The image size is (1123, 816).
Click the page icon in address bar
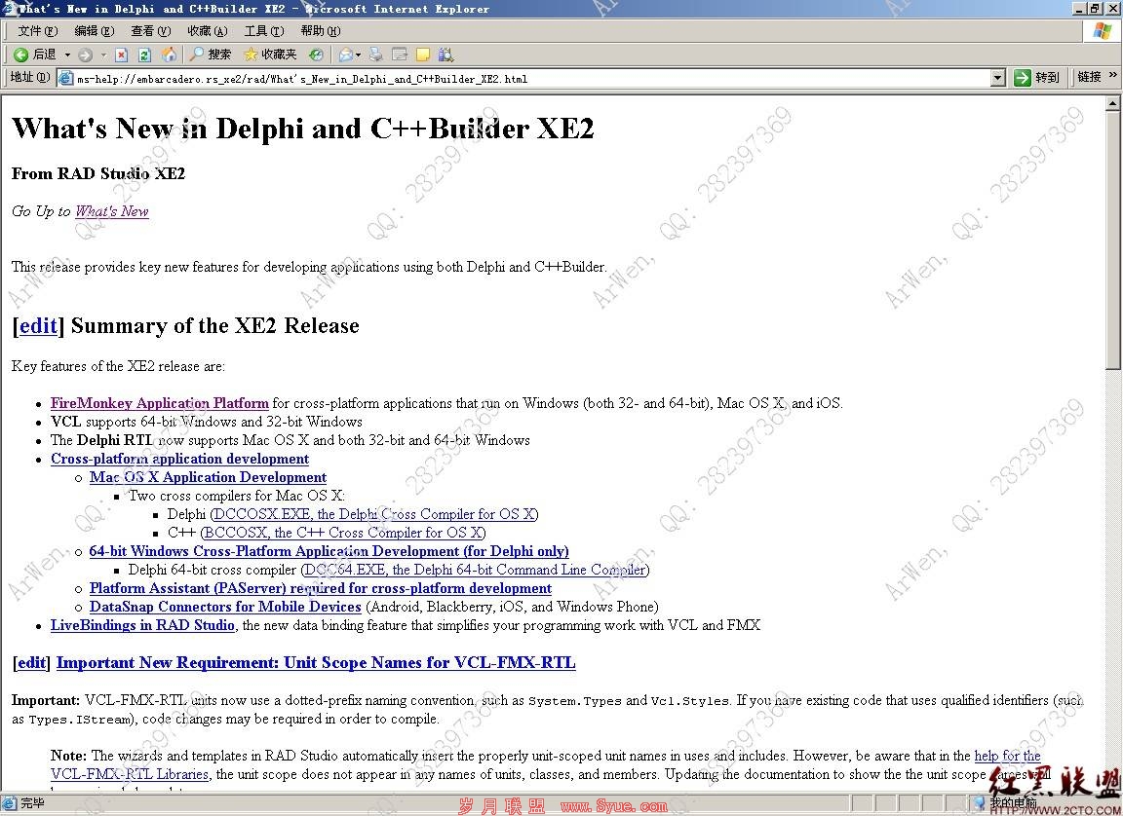[x=66, y=78]
